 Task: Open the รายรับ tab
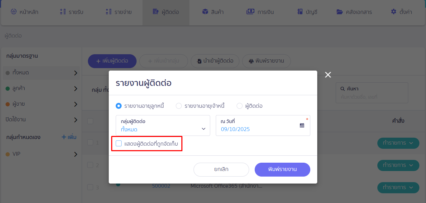(72, 11)
